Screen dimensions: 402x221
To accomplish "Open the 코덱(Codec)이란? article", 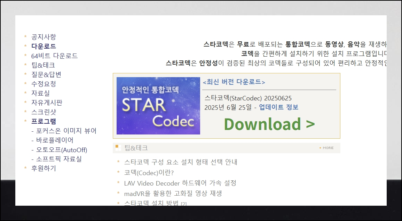I will click(149, 173).
